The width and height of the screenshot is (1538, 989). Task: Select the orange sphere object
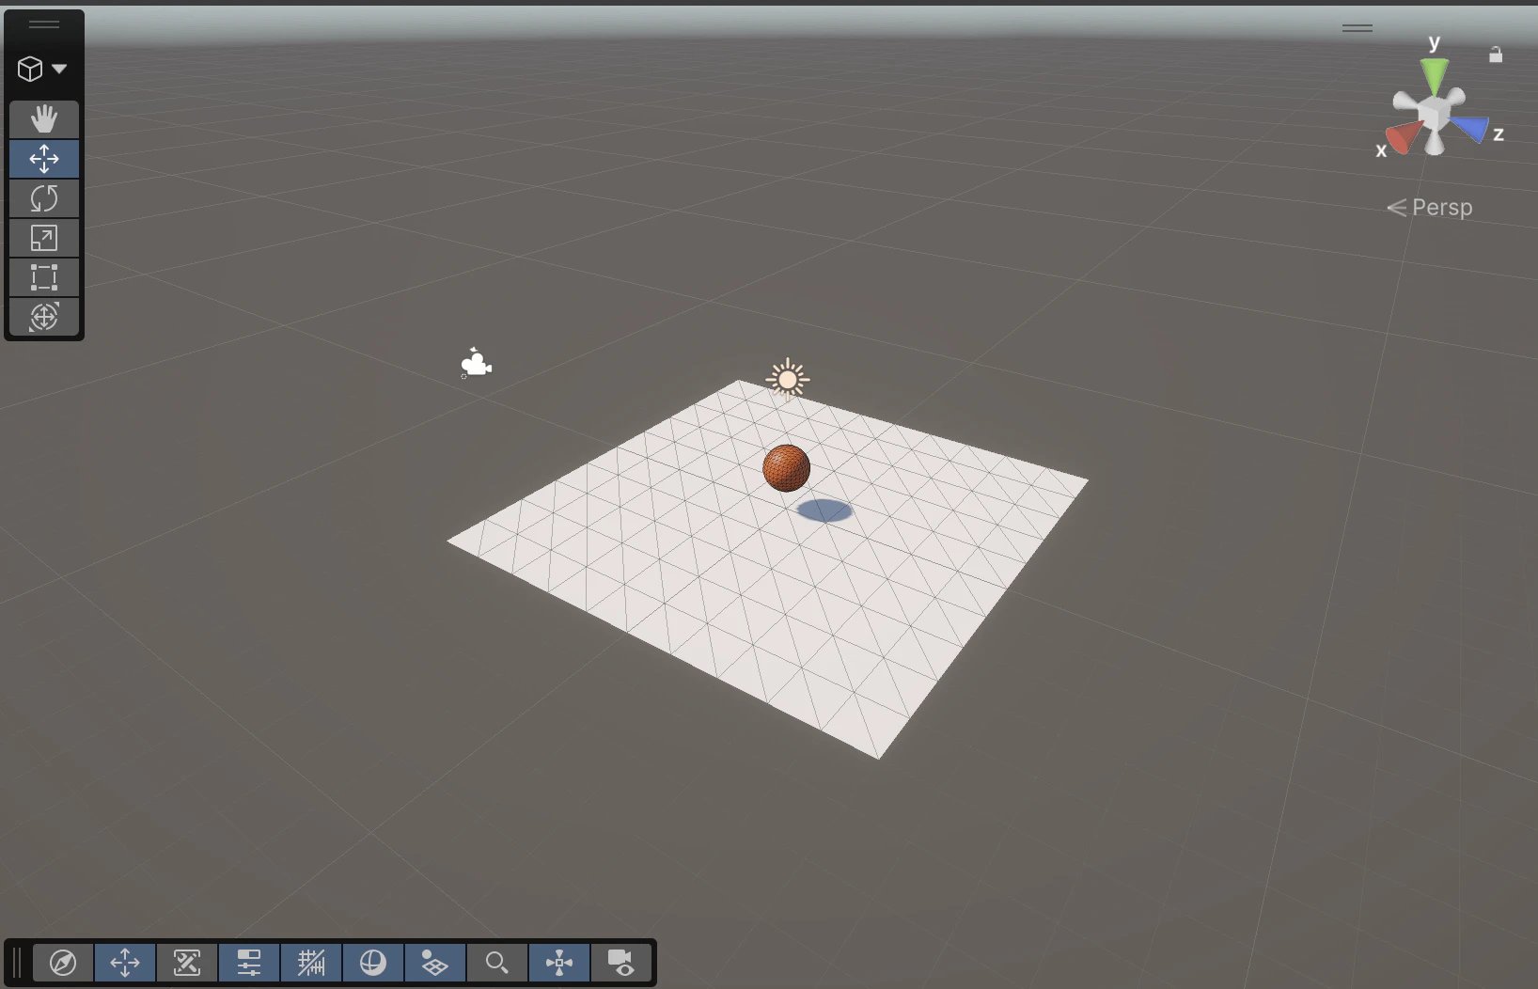[786, 468]
